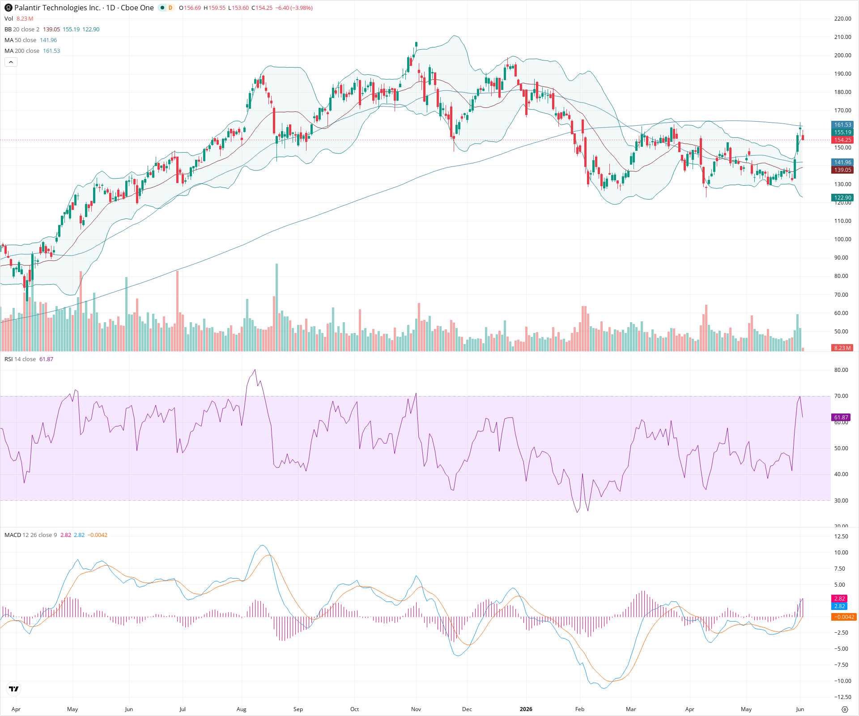Screen dimensions: 859x716
Task: Click the Jul label on time axis
Action: [183, 709]
